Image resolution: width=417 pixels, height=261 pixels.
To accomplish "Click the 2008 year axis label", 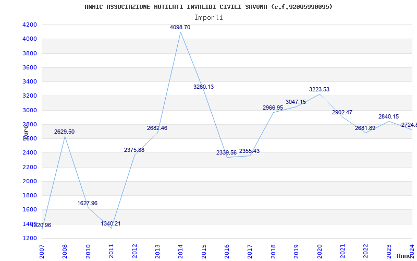I will click(65, 251).
